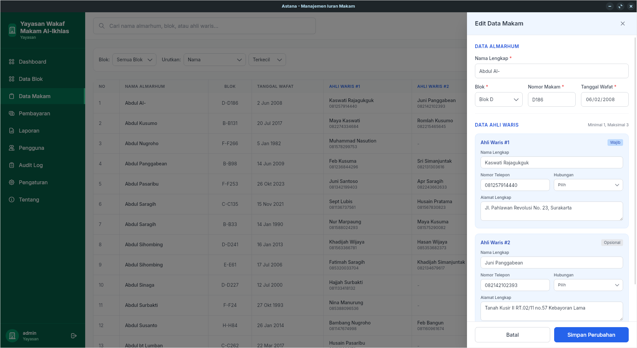Click the Tentang info icon
The image size is (637, 348).
(x=12, y=200)
